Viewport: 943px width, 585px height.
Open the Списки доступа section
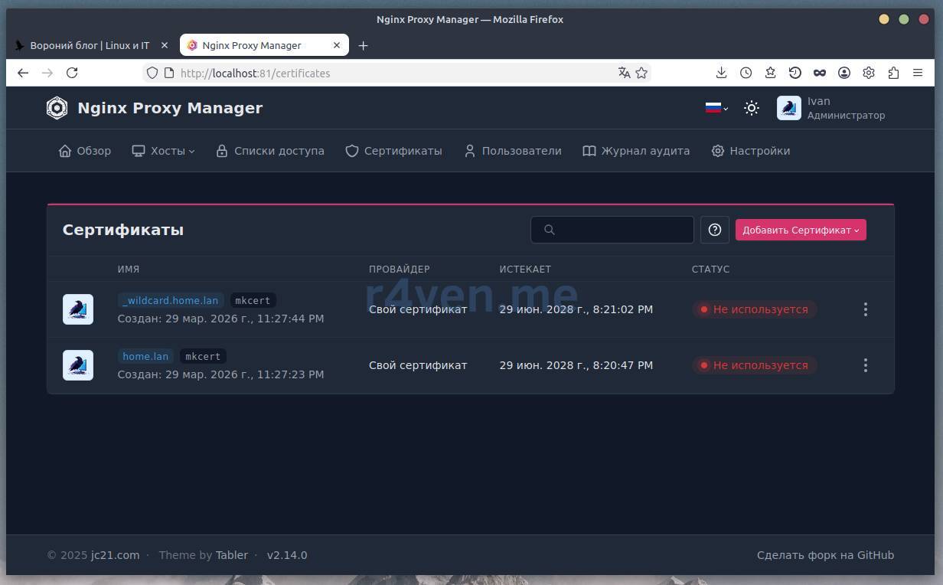click(270, 151)
